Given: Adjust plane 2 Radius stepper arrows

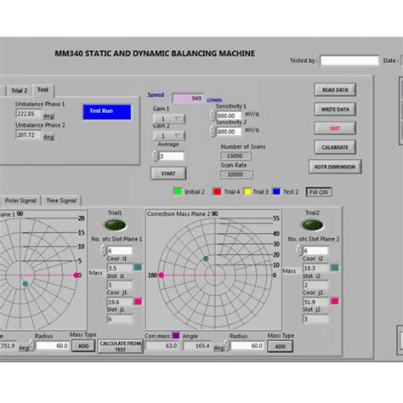Looking at the screenshot, I should [226, 345].
